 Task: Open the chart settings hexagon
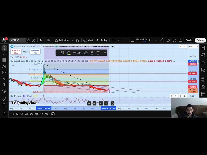click(x=168, y=40)
